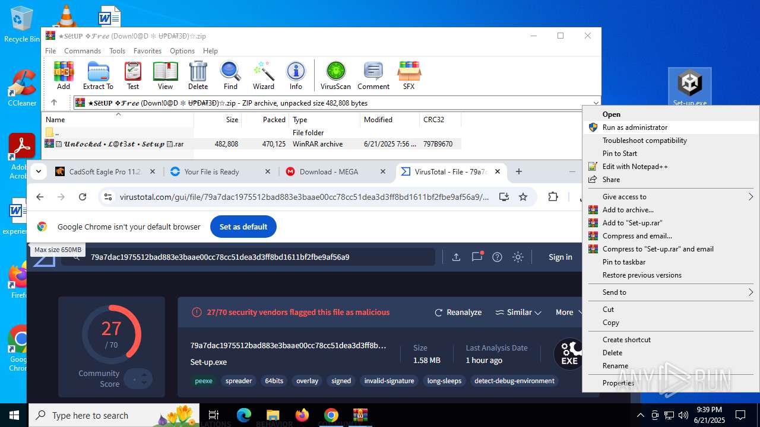Click the detect-debug-environment tag

515,381
